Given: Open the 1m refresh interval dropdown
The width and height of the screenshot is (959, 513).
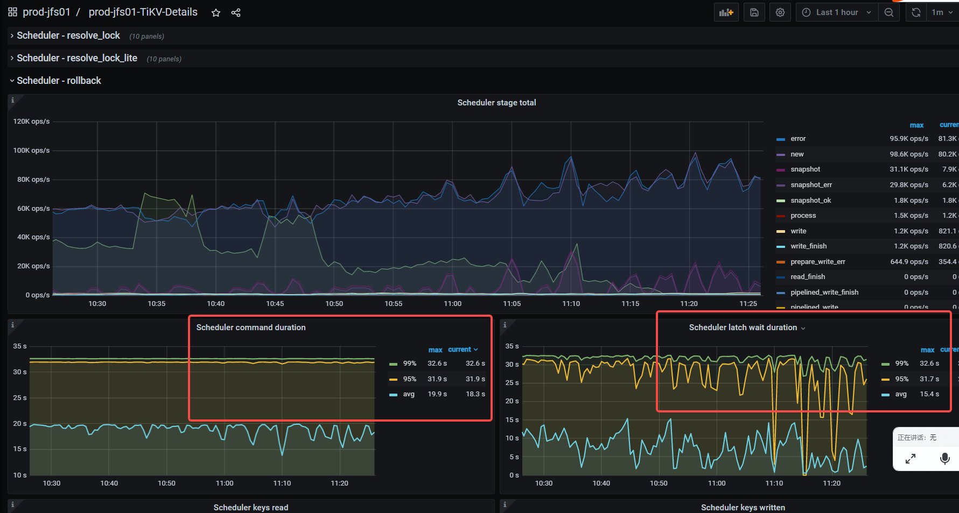Looking at the screenshot, I should click(x=942, y=12).
